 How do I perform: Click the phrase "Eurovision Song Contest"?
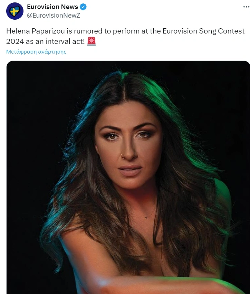click(203, 31)
